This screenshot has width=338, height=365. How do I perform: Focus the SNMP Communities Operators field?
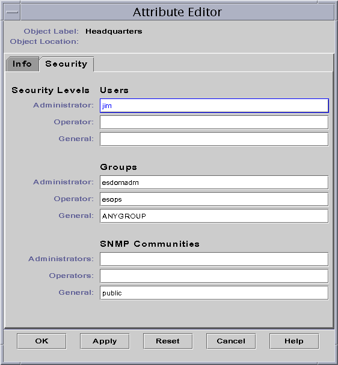tap(214, 276)
